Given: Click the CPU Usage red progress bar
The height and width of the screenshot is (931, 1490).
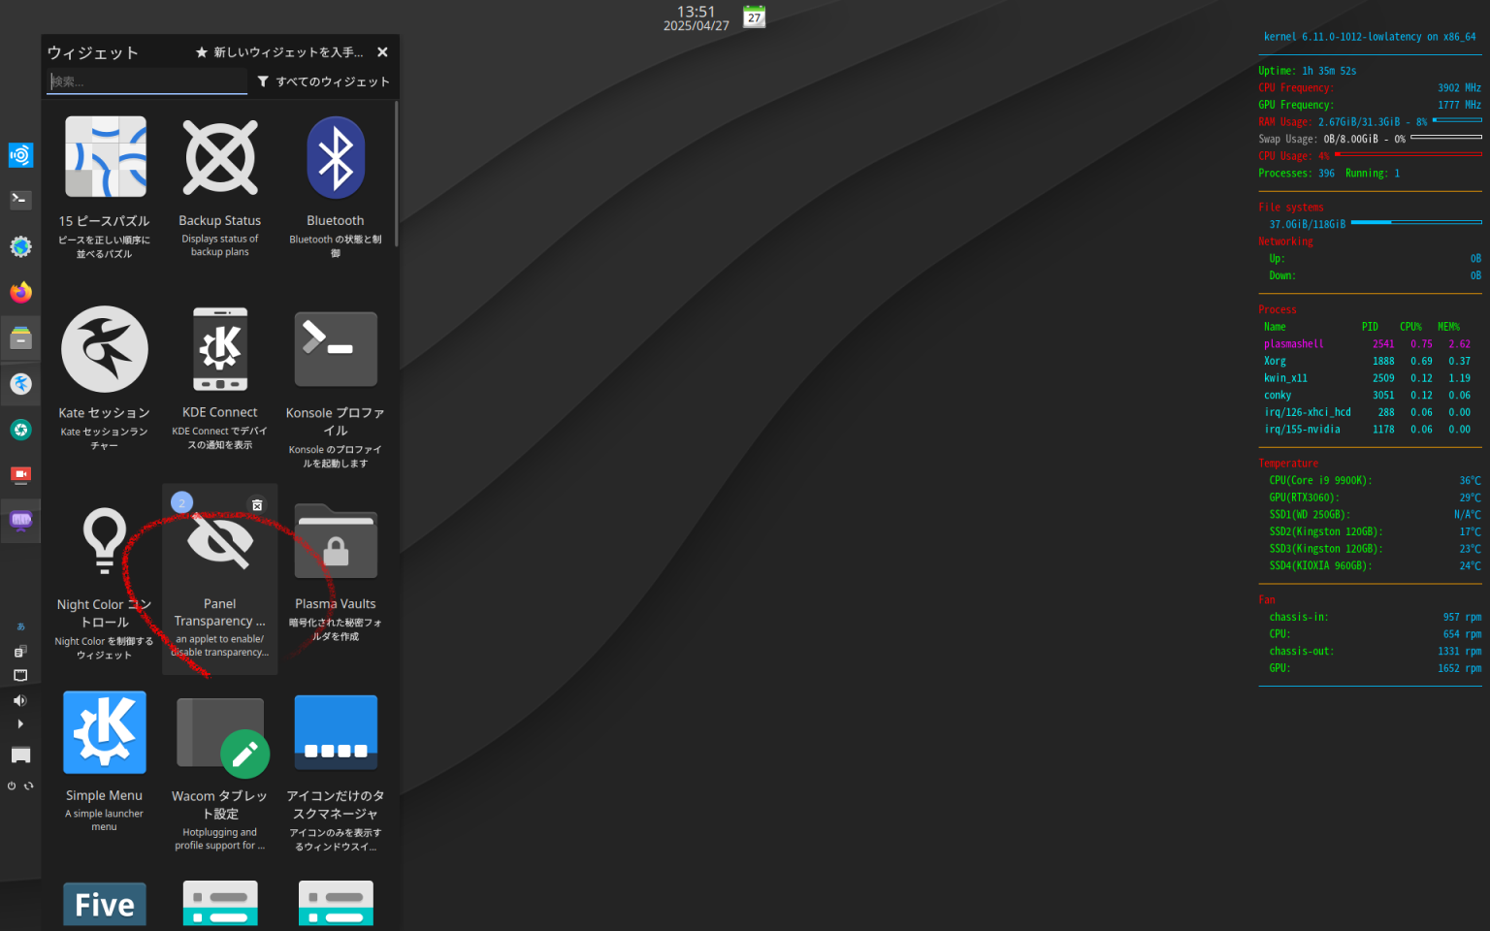Looking at the screenshot, I should click(1409, 154).
